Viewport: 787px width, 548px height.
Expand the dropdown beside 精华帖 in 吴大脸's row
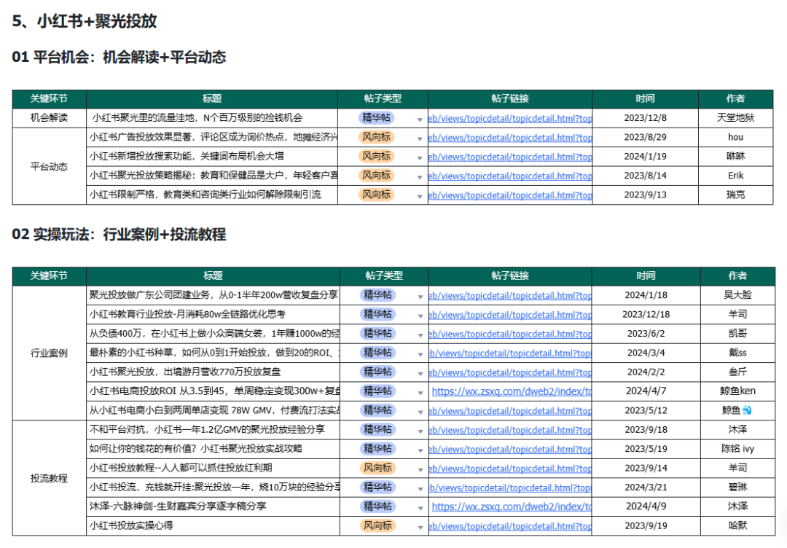pos(420,296)
